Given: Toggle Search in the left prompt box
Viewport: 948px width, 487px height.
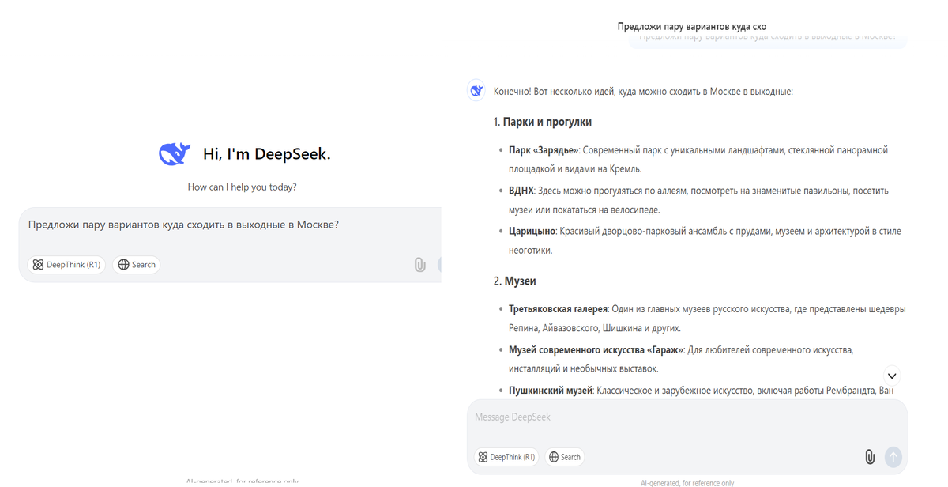Looking at the screenshot, I should 137,265.
